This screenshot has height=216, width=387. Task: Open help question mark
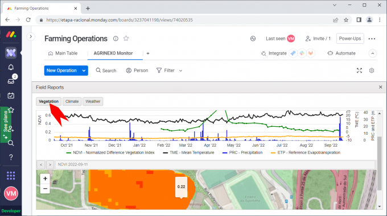point(11,157)
